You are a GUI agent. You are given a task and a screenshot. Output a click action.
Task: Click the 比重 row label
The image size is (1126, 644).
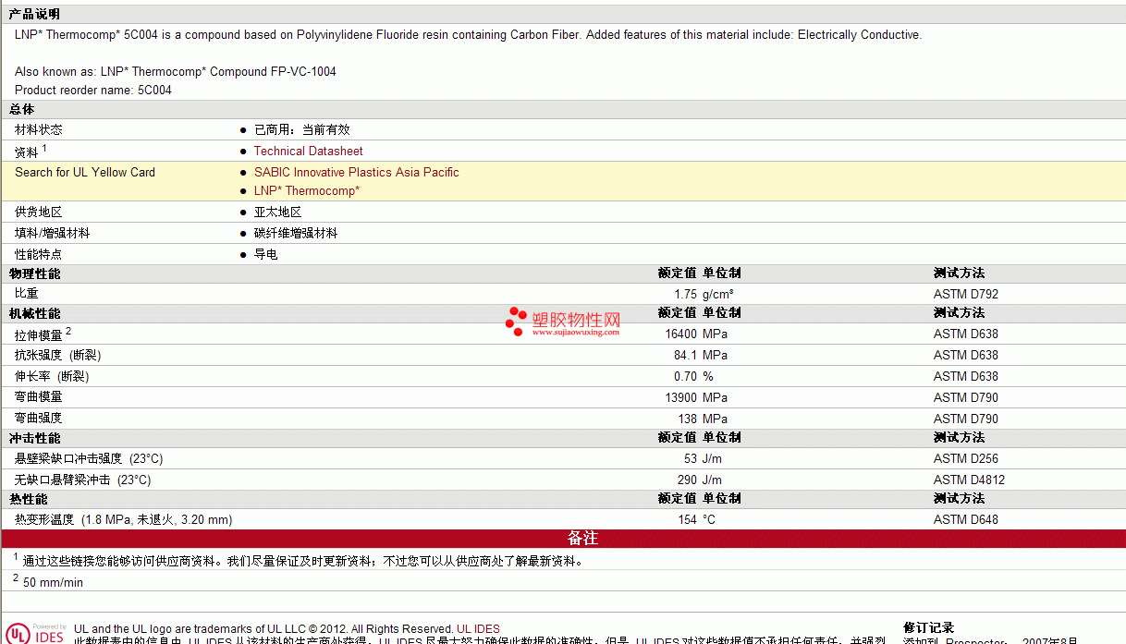click(x=27, y=294)
